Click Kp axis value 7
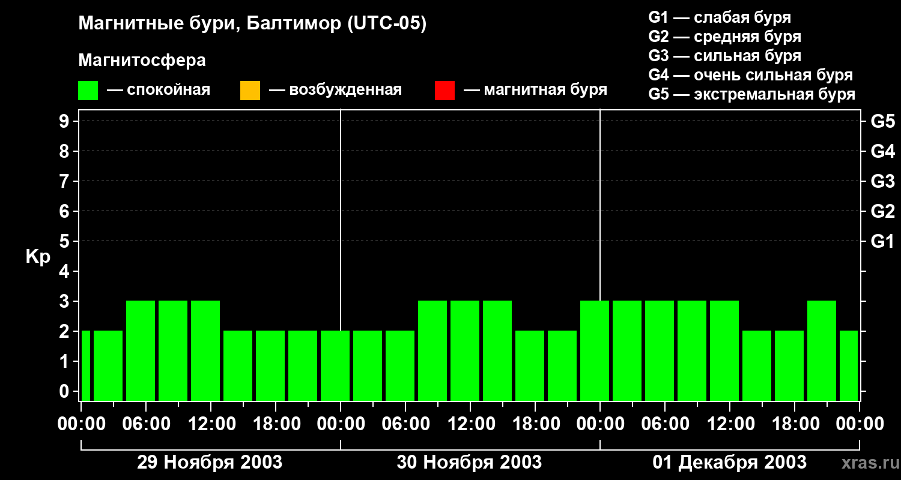 pyautogui.click(x=65, y=181)
